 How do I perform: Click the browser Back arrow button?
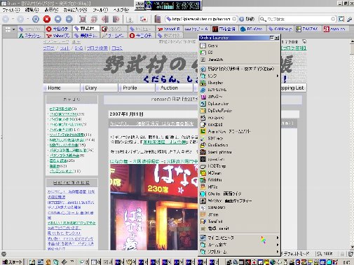tap(6, 19)
